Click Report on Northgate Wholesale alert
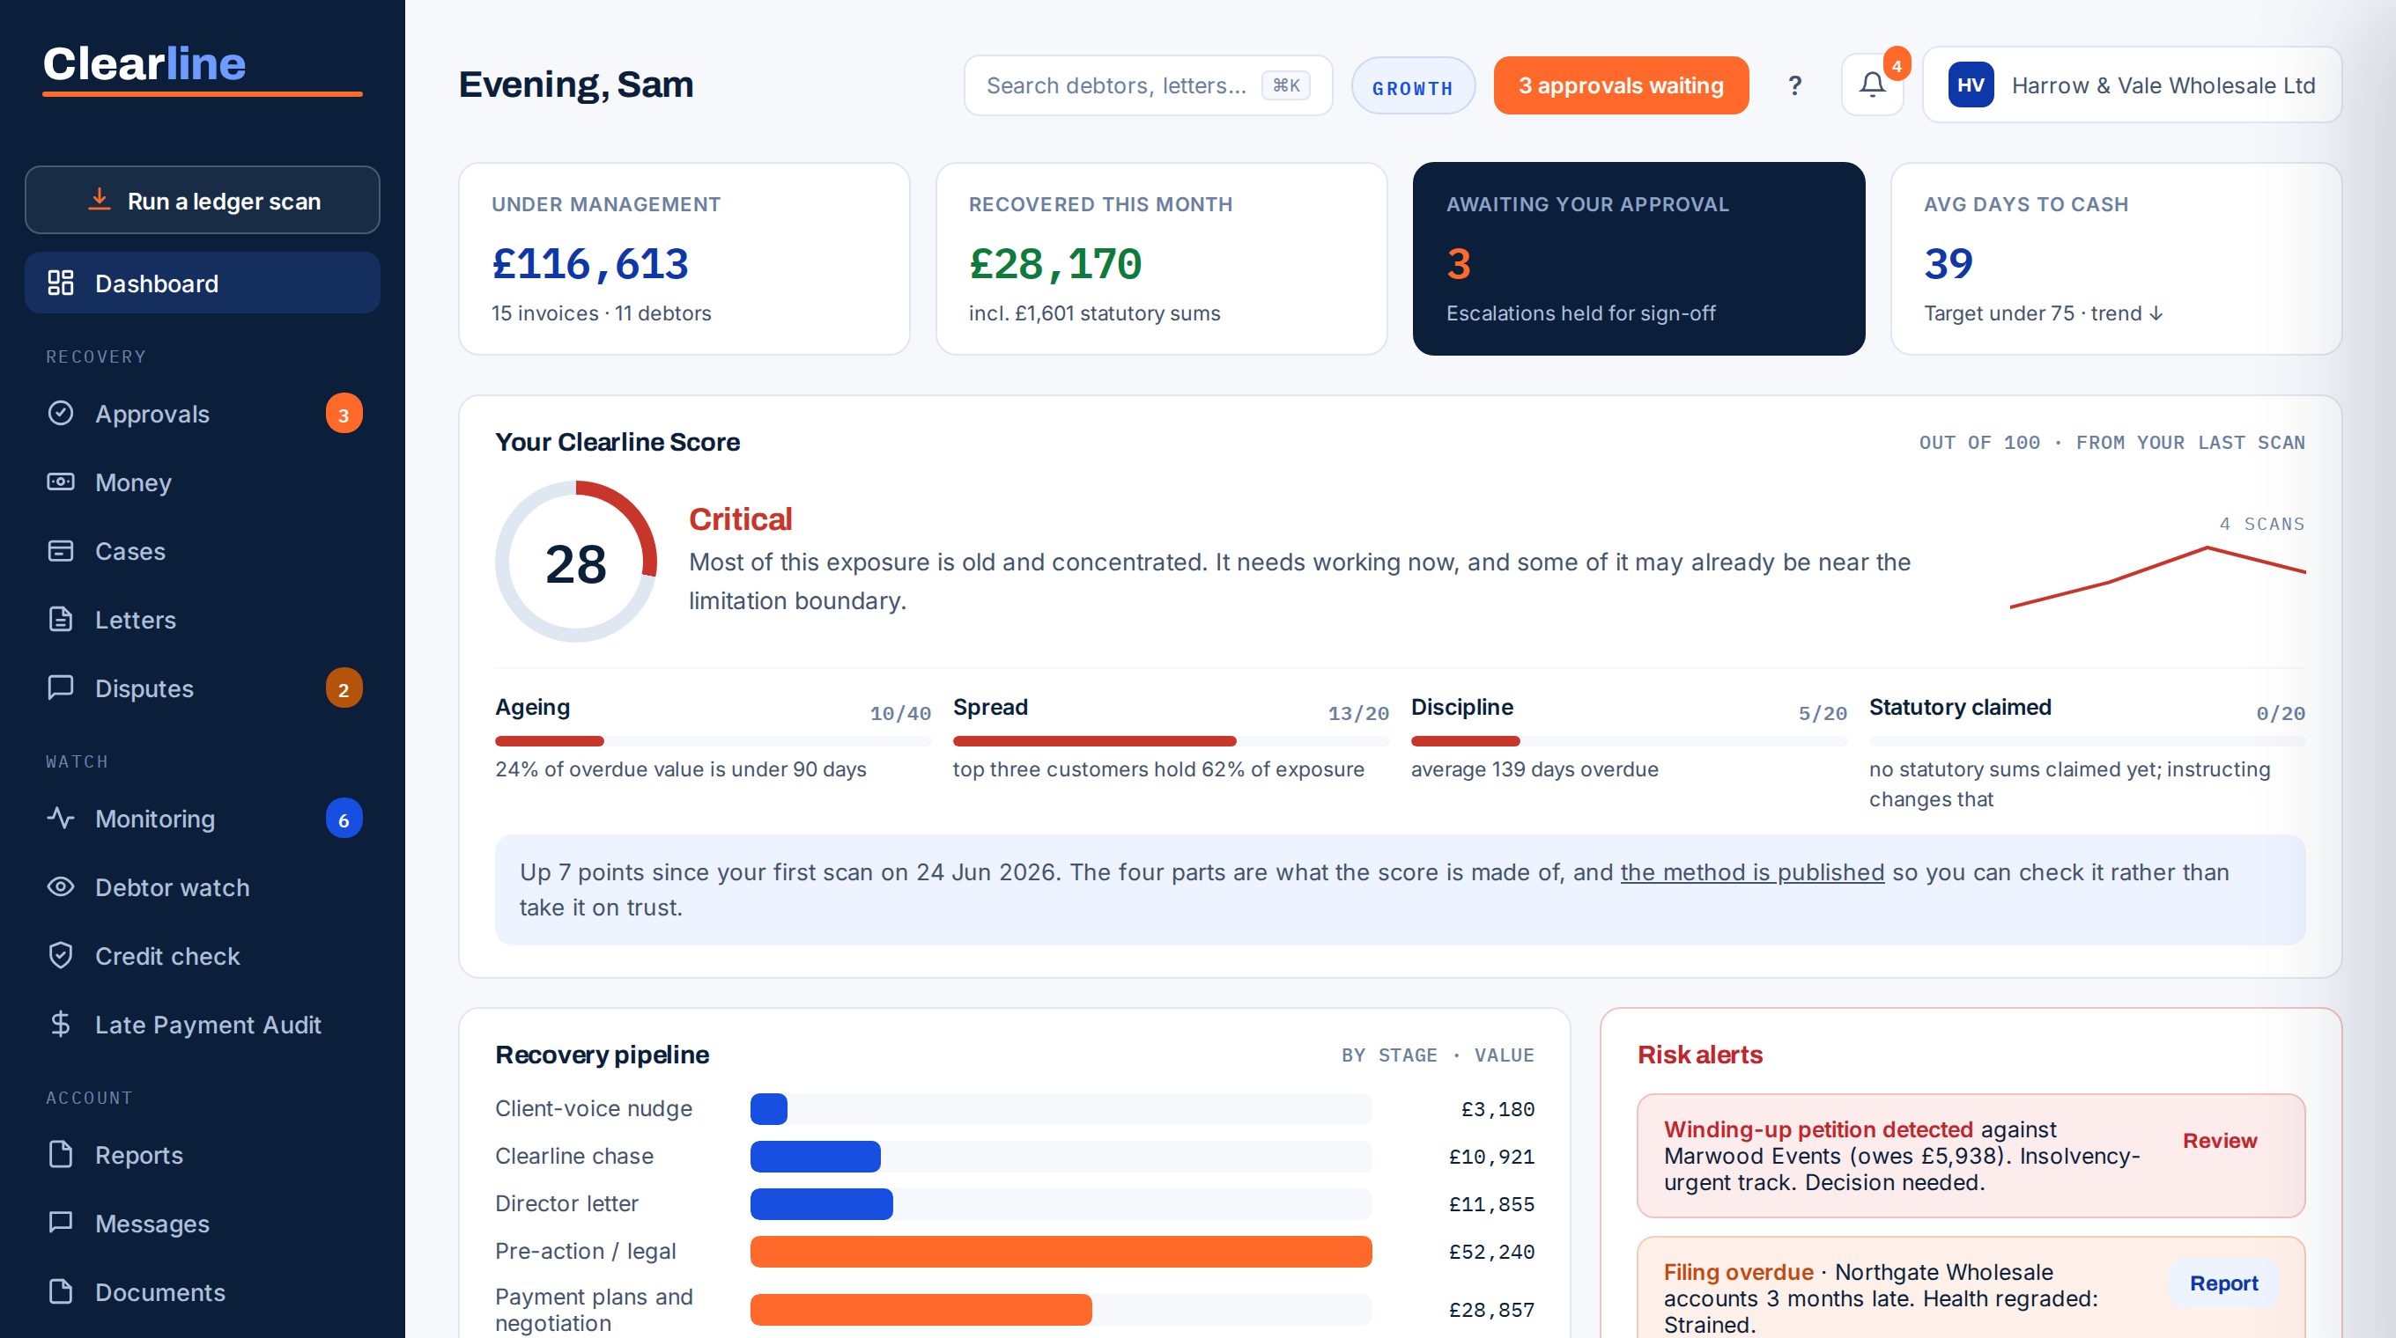 [x=2223, y=1283]
